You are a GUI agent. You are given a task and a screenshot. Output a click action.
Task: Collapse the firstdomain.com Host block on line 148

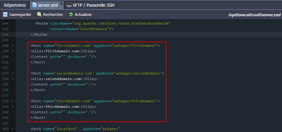click(x=13, y=46)
